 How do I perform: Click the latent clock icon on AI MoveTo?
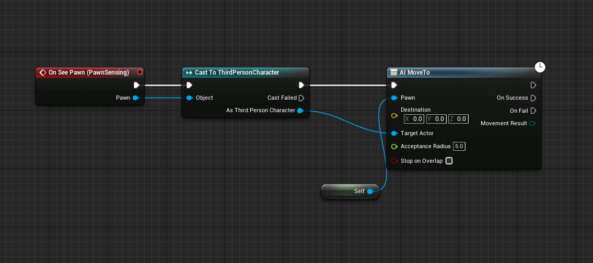click(540, 67)
